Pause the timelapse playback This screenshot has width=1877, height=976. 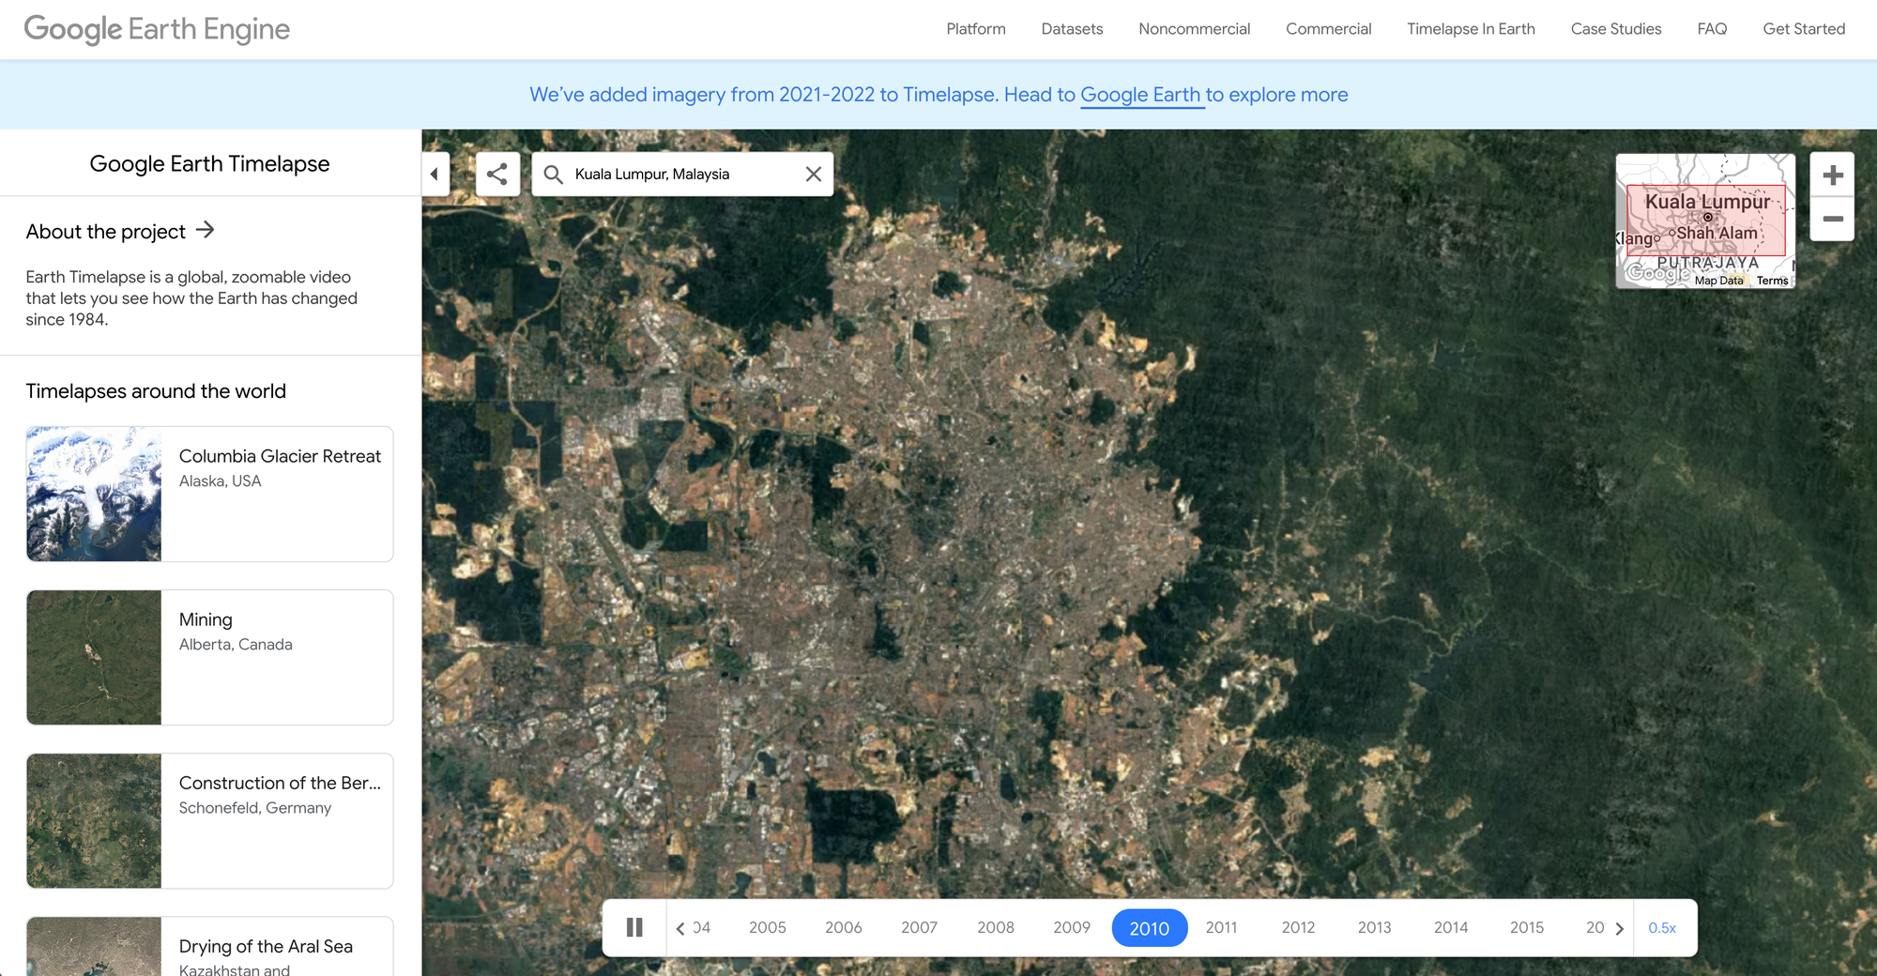pyautogui.click(x=634, y=927)
